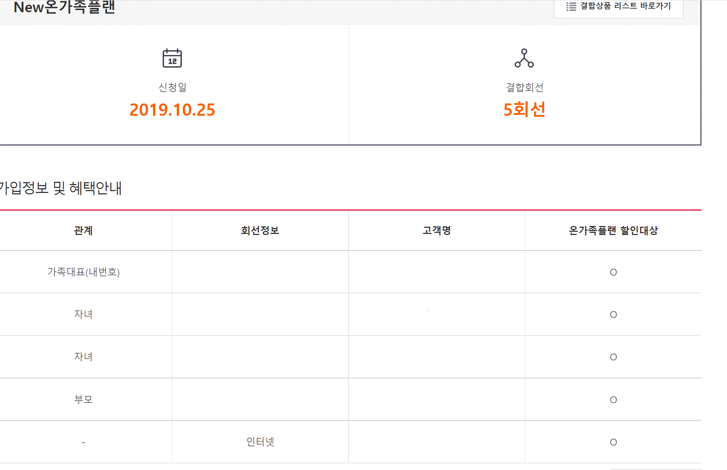This screenshot has height=470, width=727.
Task: Click the circle mark in second 자녀 row
Action: (x=613, y=357)
